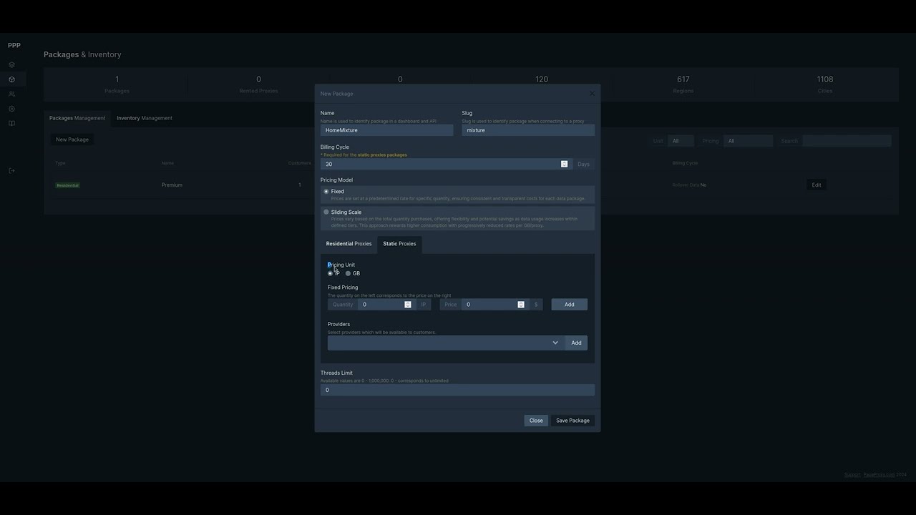Click the Rollover Data No text
The image size is (916, 515).
pyautogui.click(x=689, y=185)
